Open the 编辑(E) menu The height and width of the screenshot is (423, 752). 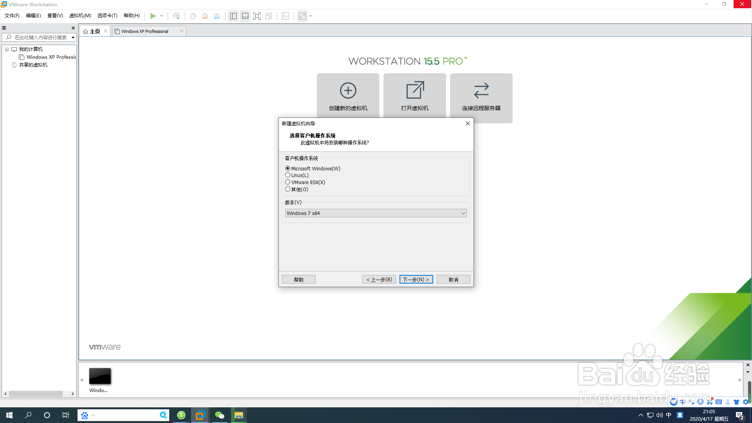[x=33, y=16]
